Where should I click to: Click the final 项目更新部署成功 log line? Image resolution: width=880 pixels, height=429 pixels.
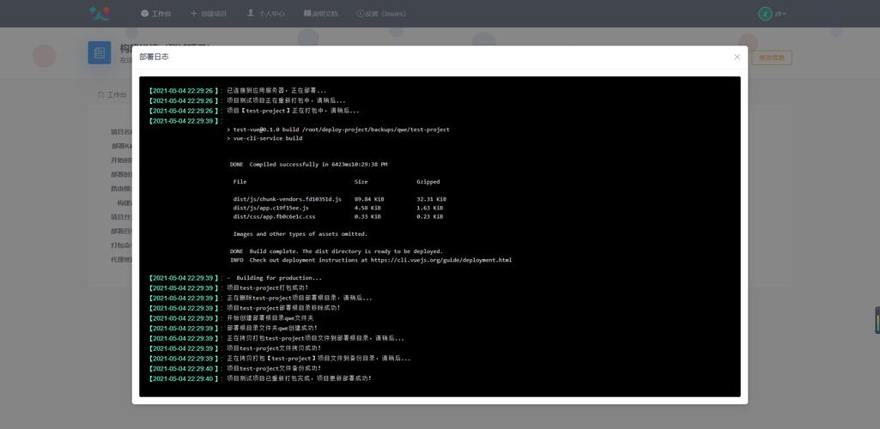(299, 378)
